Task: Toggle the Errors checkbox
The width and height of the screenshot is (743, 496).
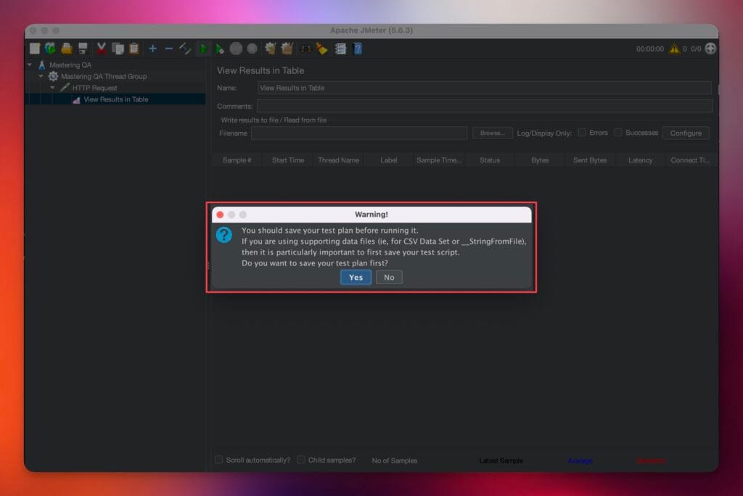Action: [582, 133]
